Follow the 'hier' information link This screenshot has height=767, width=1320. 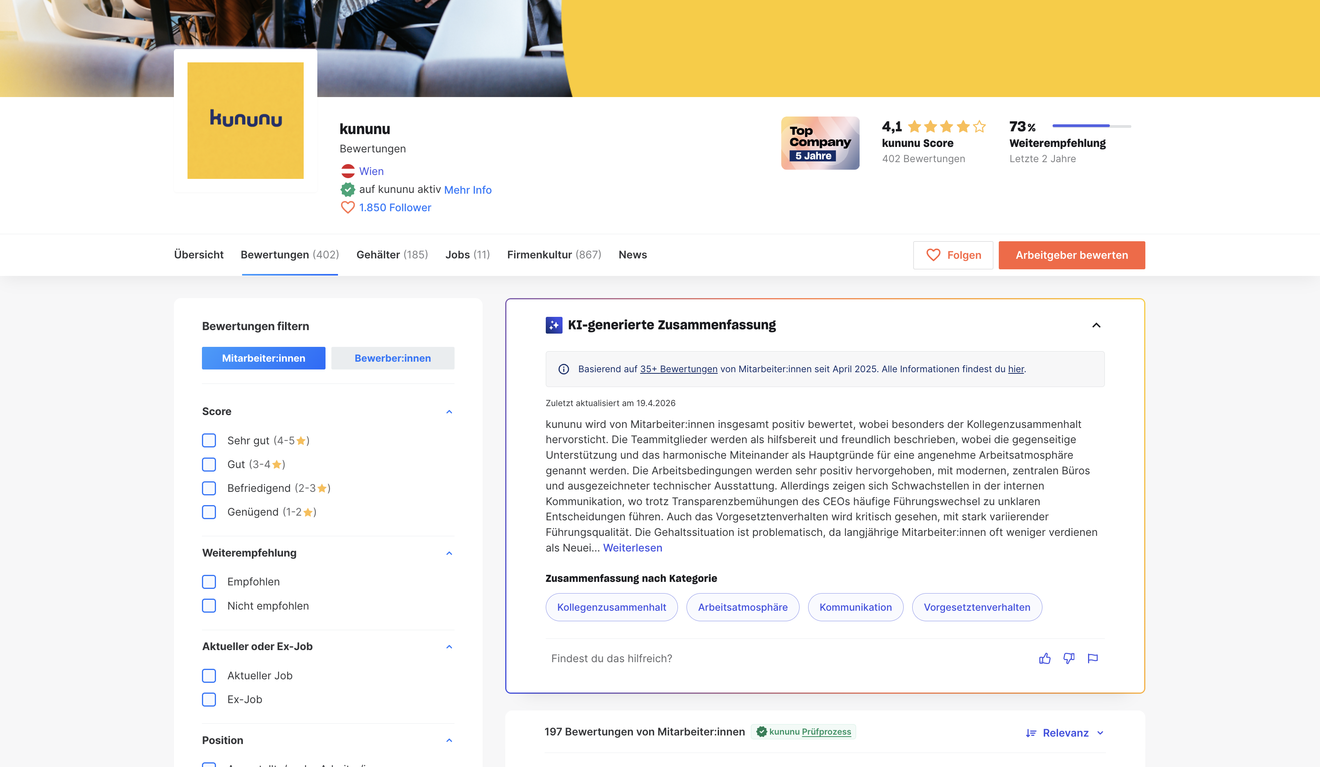point(1016,369)
